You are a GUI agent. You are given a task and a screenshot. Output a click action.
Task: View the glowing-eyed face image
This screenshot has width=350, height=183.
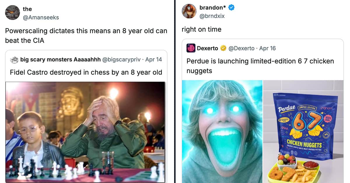coord(222,132)
